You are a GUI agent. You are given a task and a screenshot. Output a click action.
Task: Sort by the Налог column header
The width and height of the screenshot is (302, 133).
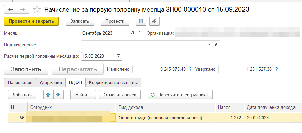coord(230,107)
